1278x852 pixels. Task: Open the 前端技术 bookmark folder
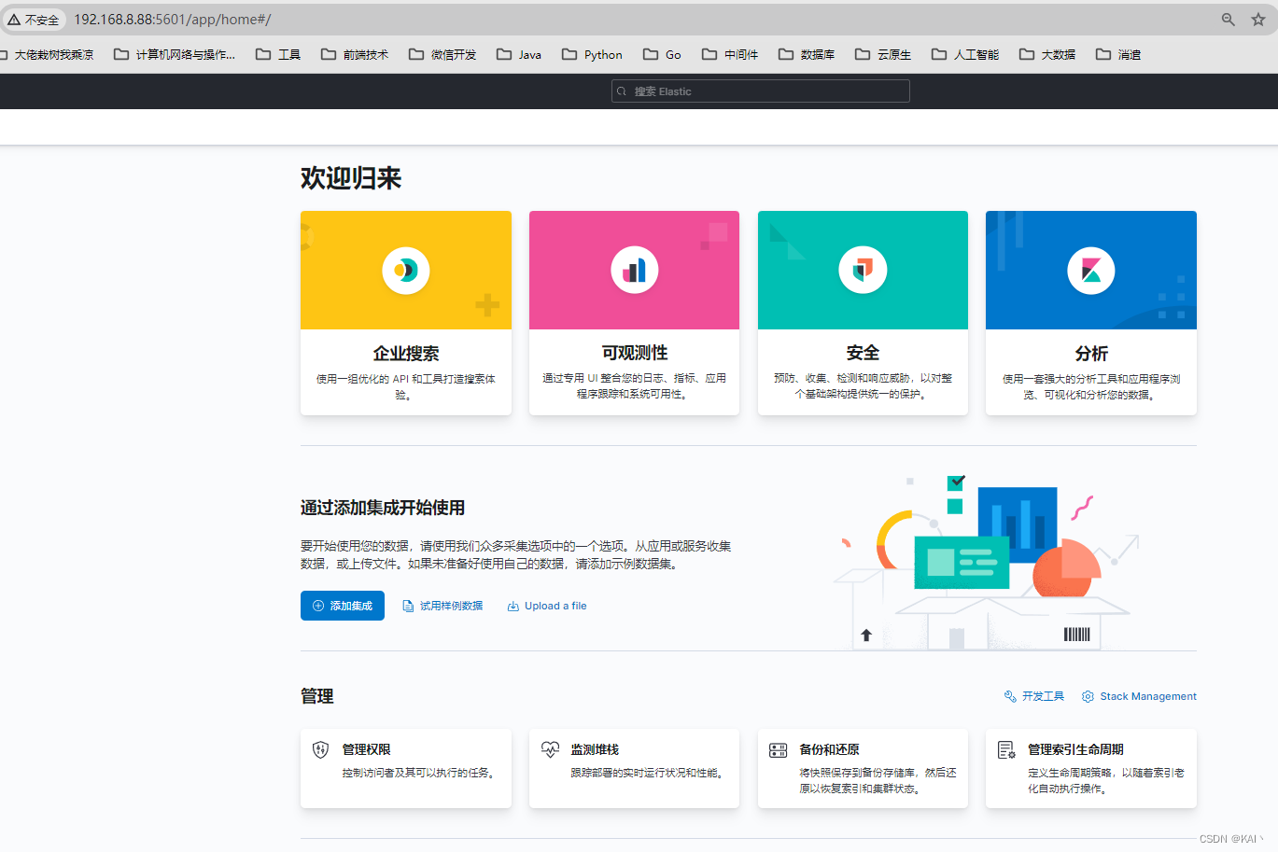[x=355, y=54]
